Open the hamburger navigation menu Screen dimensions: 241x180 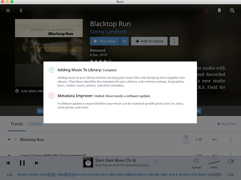(8, 10)
